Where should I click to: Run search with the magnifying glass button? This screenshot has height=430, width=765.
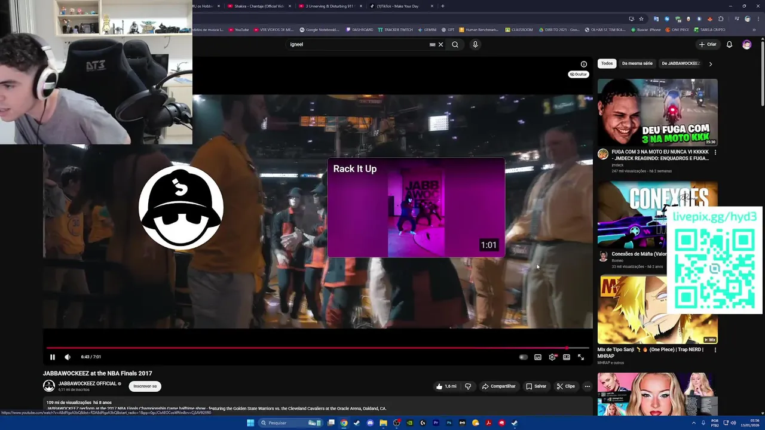click(455, 44)
